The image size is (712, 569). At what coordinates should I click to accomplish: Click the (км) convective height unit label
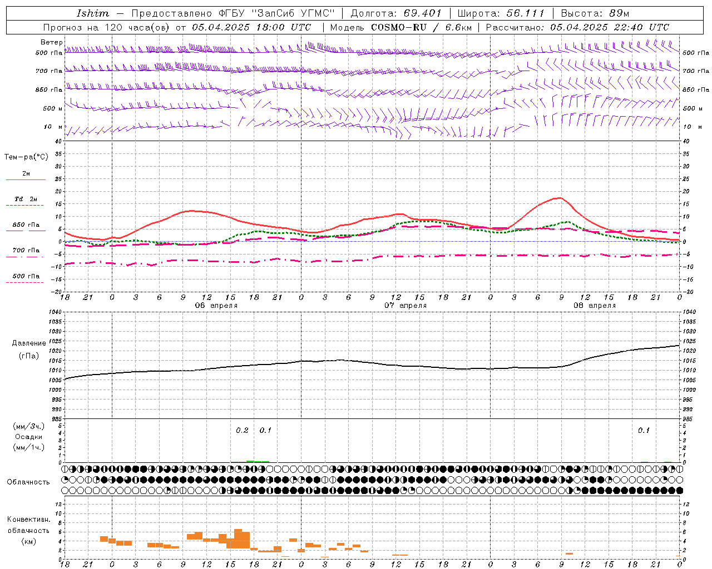(28, 541)
